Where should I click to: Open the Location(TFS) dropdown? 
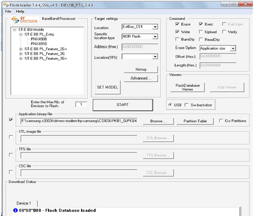(155, 57)
